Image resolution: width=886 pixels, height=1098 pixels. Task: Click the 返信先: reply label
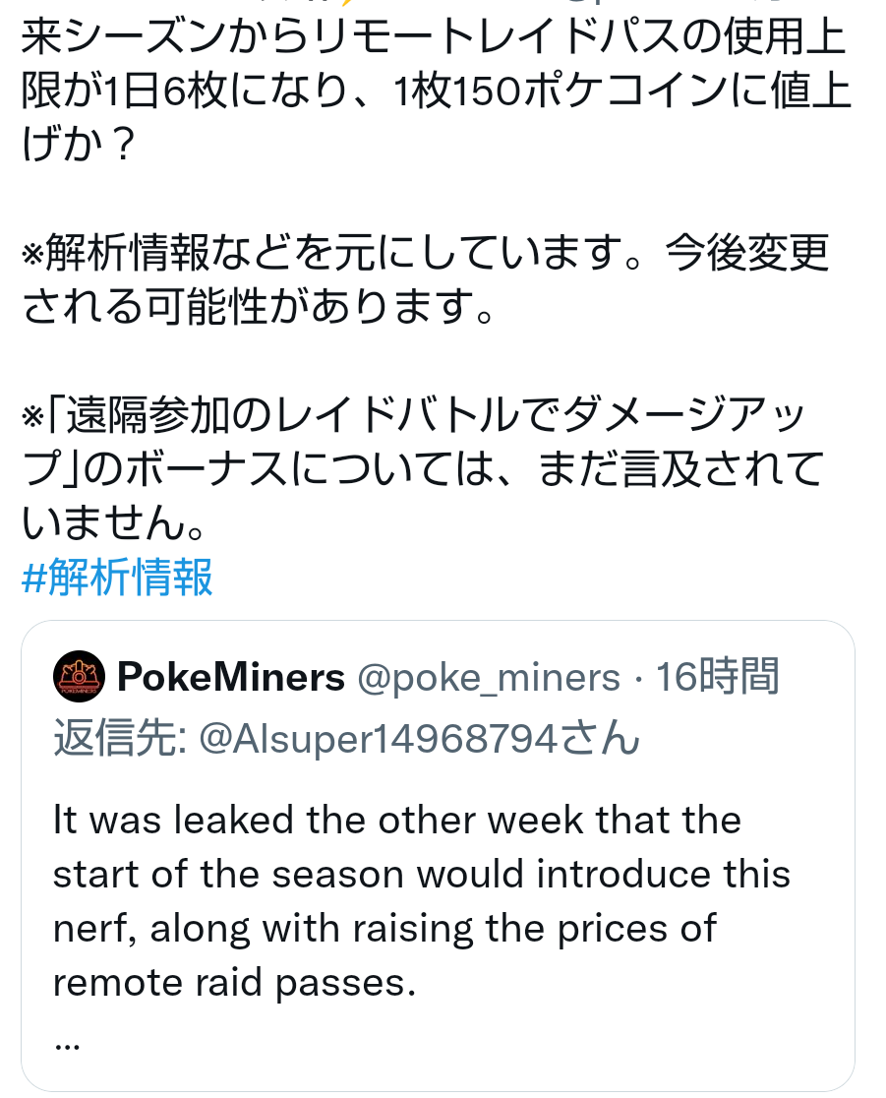[x=120, y=737]
